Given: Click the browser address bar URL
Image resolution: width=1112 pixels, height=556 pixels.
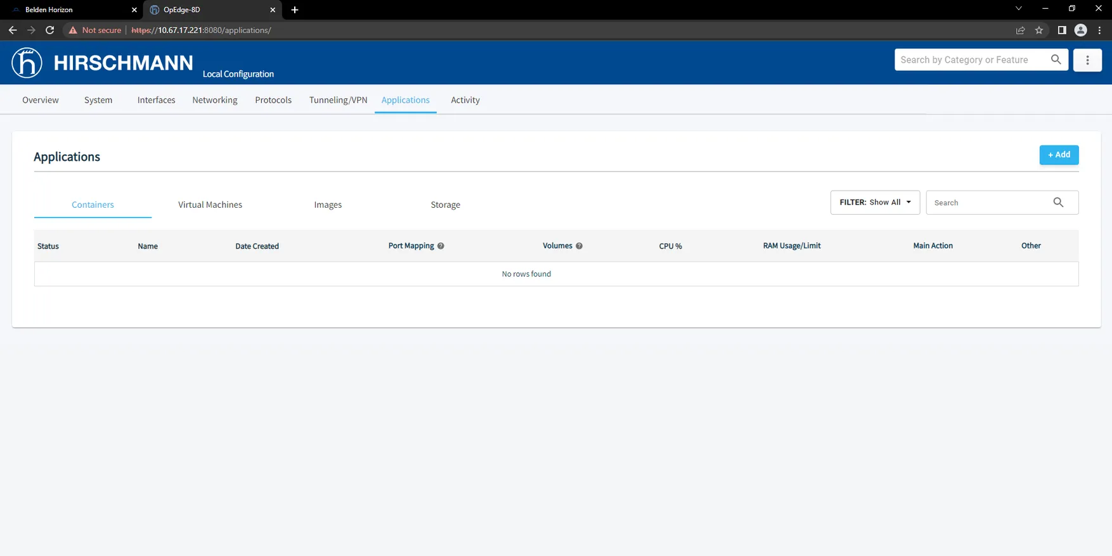Looking at the screenshot, I should pos(201,30).
